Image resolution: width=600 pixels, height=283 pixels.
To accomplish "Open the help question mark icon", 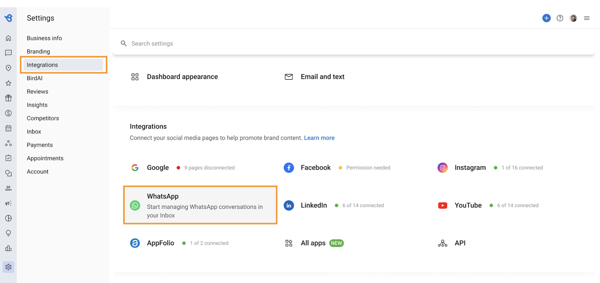I will pos(560,18).
